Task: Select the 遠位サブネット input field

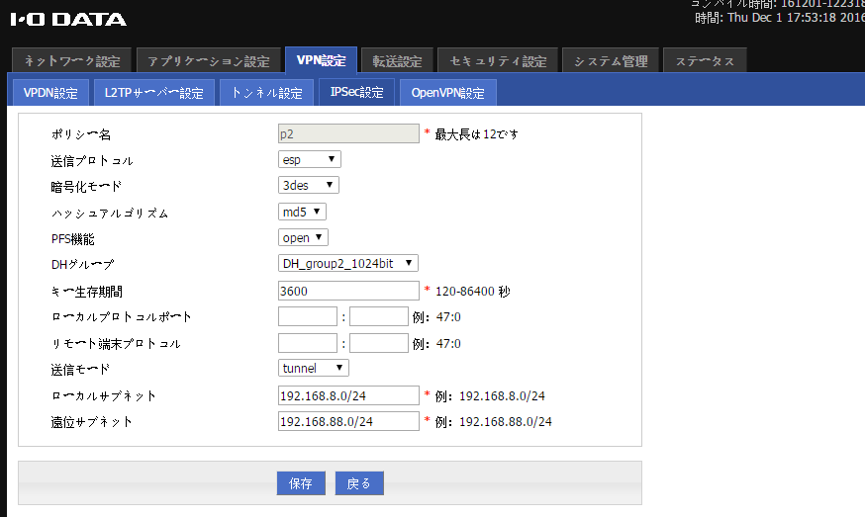Action: (x=348, y=421)
